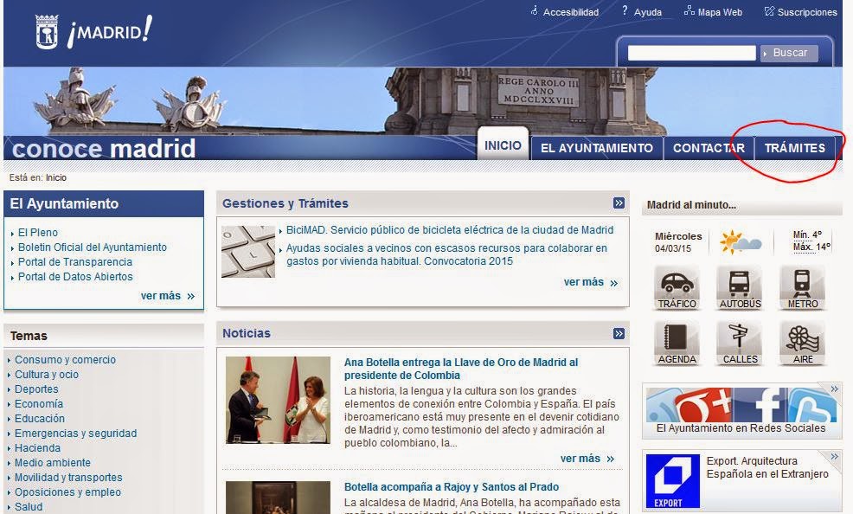Click the Colombia president news photo
The width and height of the screenshot is (853, 514).
tap(278, 400)
